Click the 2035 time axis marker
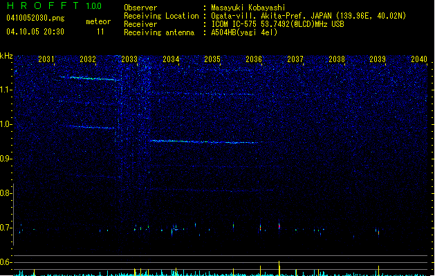Viewport: 435px width, 276px height. click(x=212, y=59)
